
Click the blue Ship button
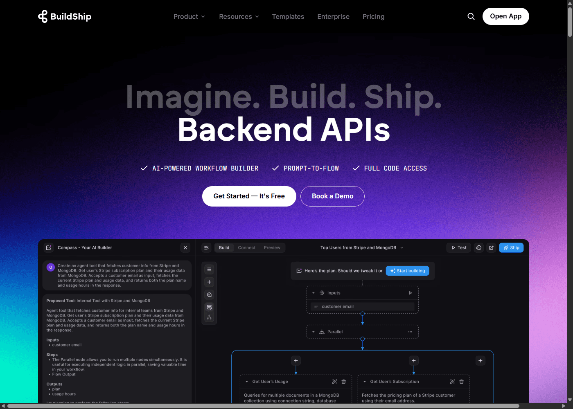click(x=511, y=248)
